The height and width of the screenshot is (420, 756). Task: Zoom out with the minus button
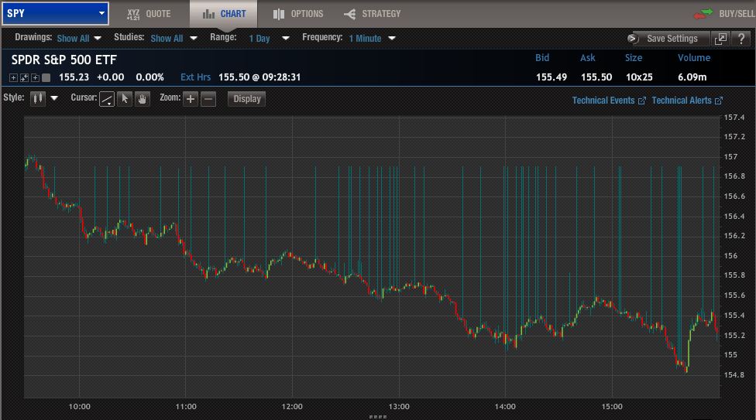[208, 99]
